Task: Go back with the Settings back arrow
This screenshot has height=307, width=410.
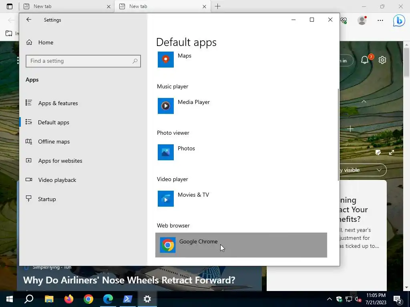Action: tap(29, 20)
